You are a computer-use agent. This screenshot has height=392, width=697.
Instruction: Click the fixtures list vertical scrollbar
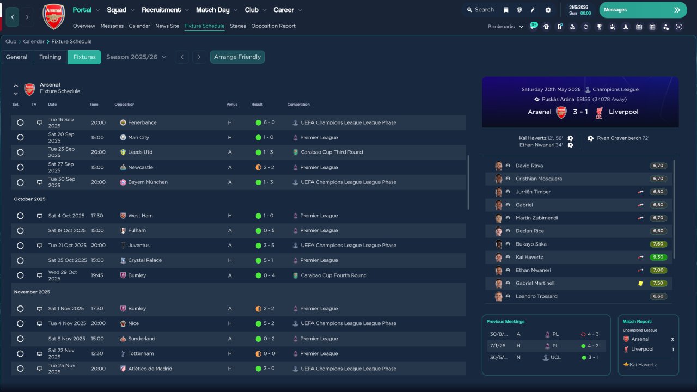tap(468, 182)
